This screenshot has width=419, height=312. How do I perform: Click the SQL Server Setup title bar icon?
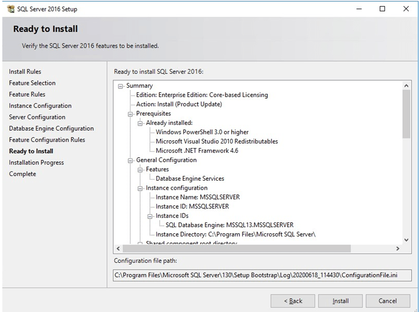(x=10, y=9)
